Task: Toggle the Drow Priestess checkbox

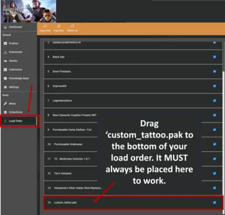Action: click(214, 71)
